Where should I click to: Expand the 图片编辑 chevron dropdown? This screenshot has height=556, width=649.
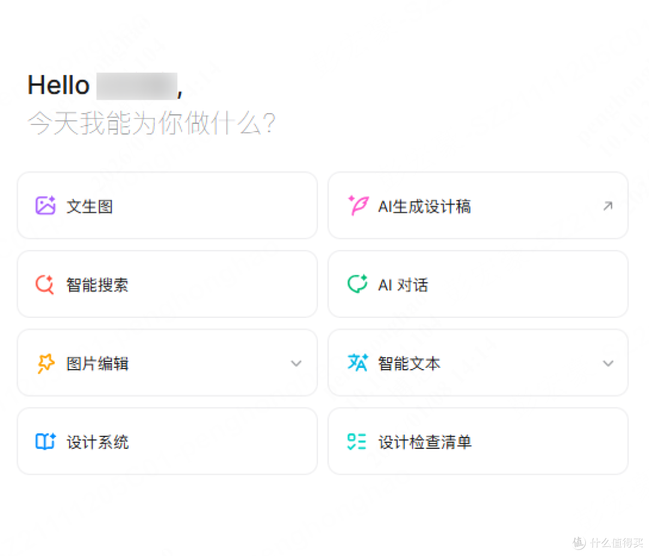[x=296, y=364]
